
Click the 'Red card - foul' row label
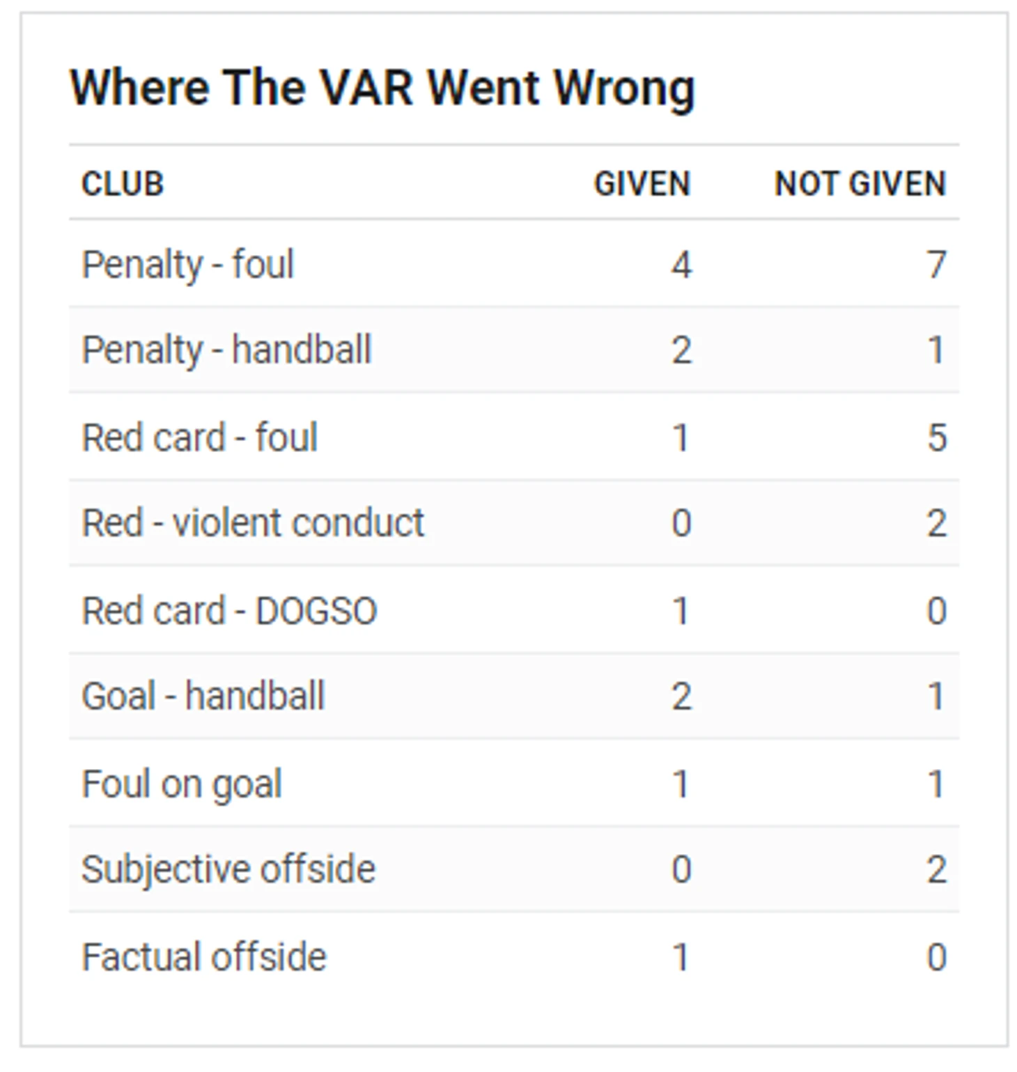tap(200, 437)
